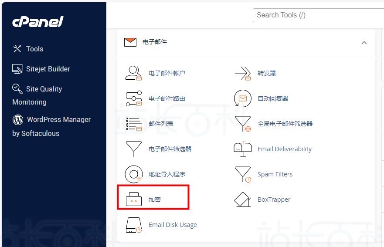Open the Email Disk Usage link

pyautogui.click(x=173, y=225)
